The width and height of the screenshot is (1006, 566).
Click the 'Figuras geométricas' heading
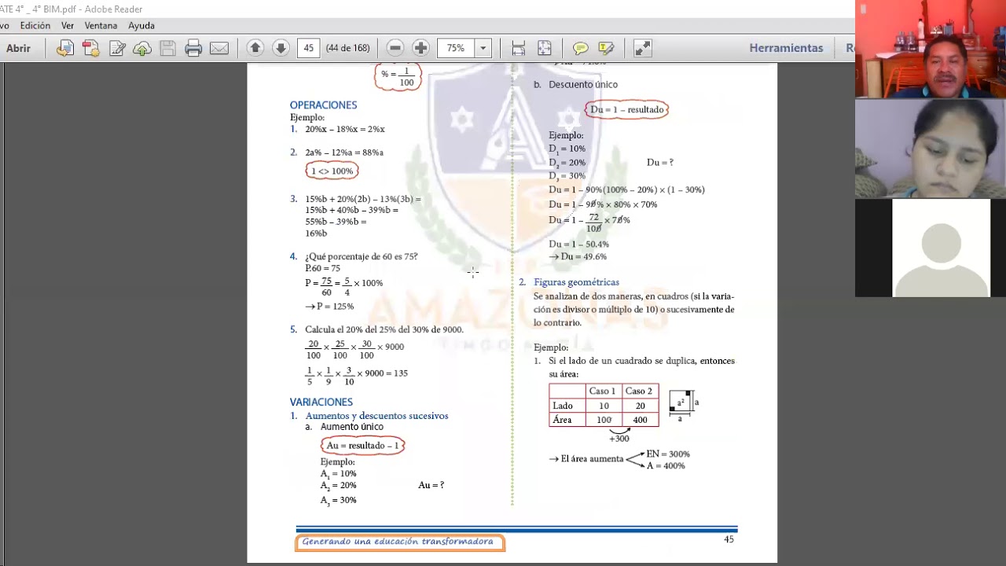(x=576, y=281)
